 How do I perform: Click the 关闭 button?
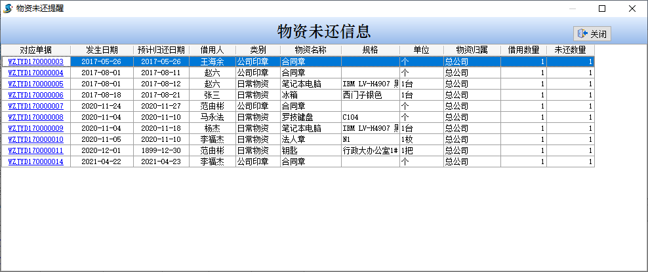[592, 34]
